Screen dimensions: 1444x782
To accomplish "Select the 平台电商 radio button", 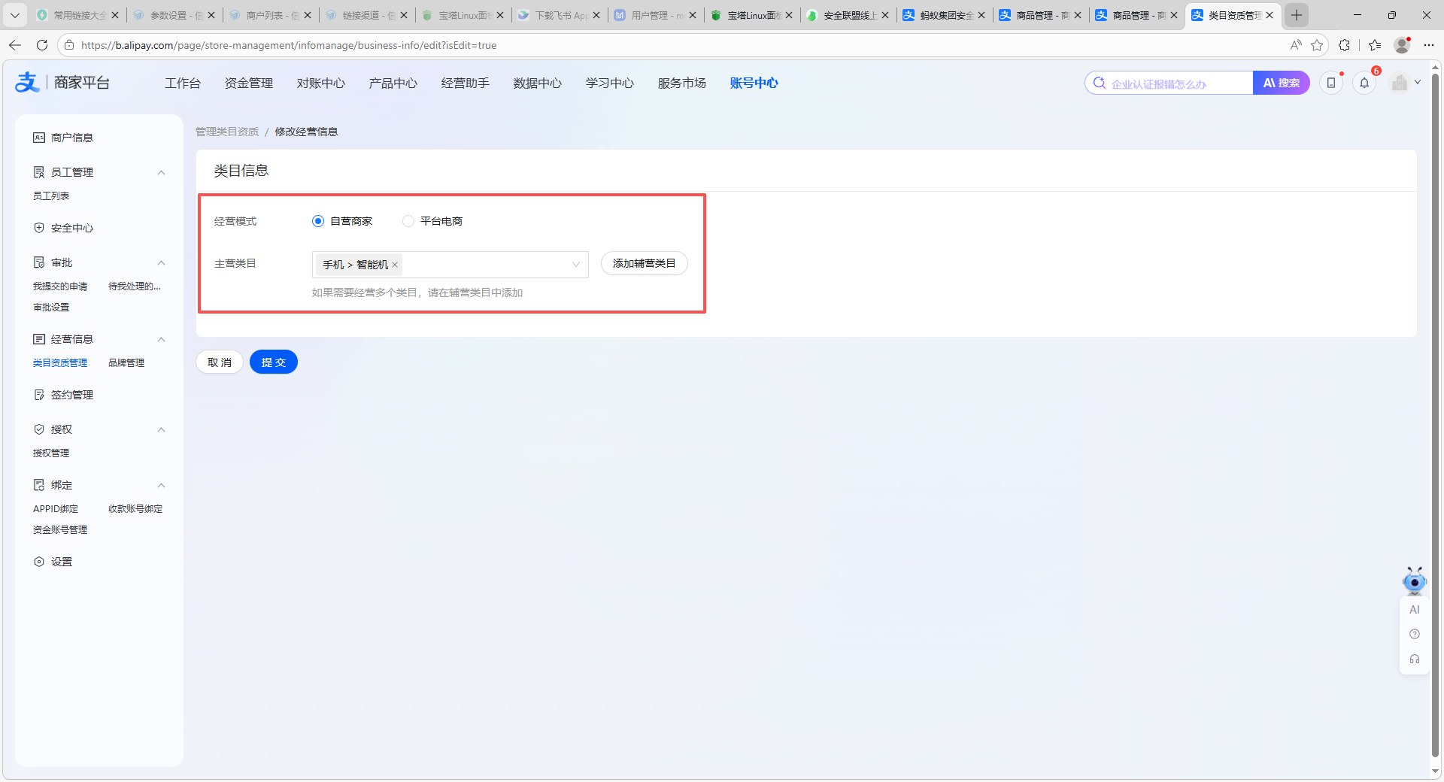I will (x=408, y=221).
